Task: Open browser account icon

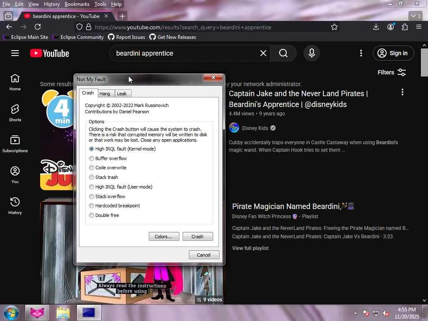Action: click(x=391, y=27)
